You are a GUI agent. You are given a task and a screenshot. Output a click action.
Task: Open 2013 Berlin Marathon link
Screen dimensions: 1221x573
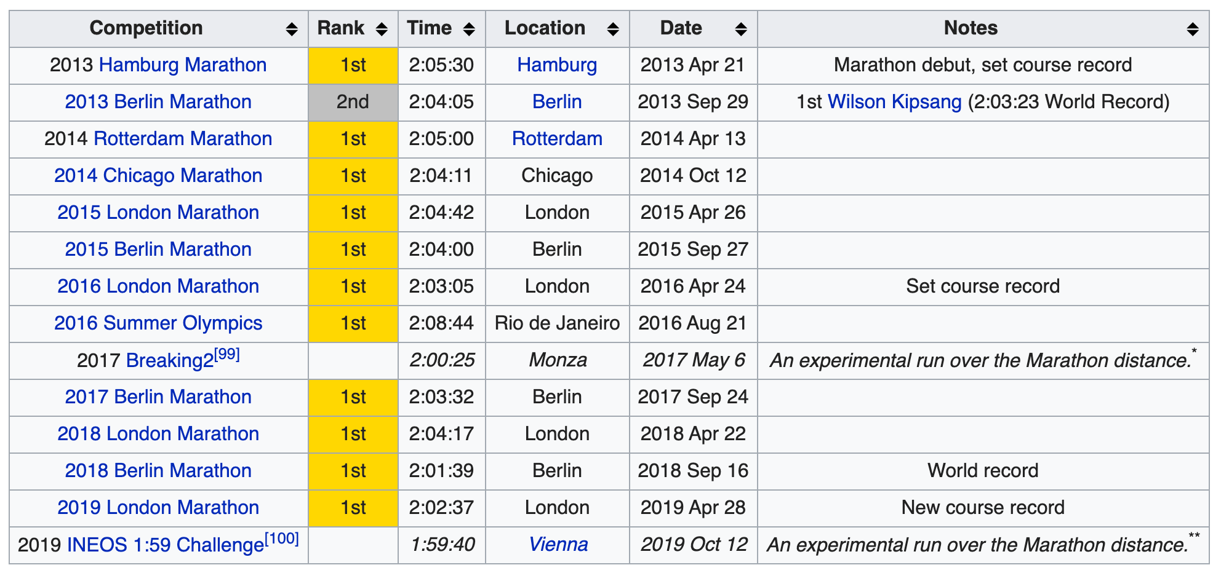point(158,102)
